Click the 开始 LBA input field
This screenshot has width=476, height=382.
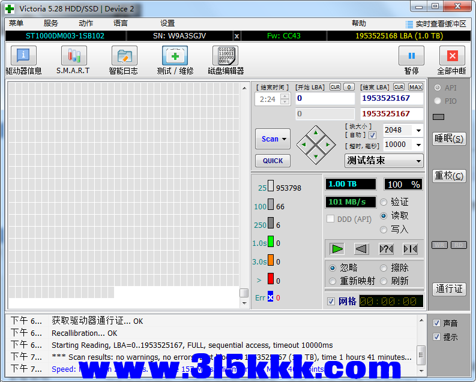tap(325, 98)
